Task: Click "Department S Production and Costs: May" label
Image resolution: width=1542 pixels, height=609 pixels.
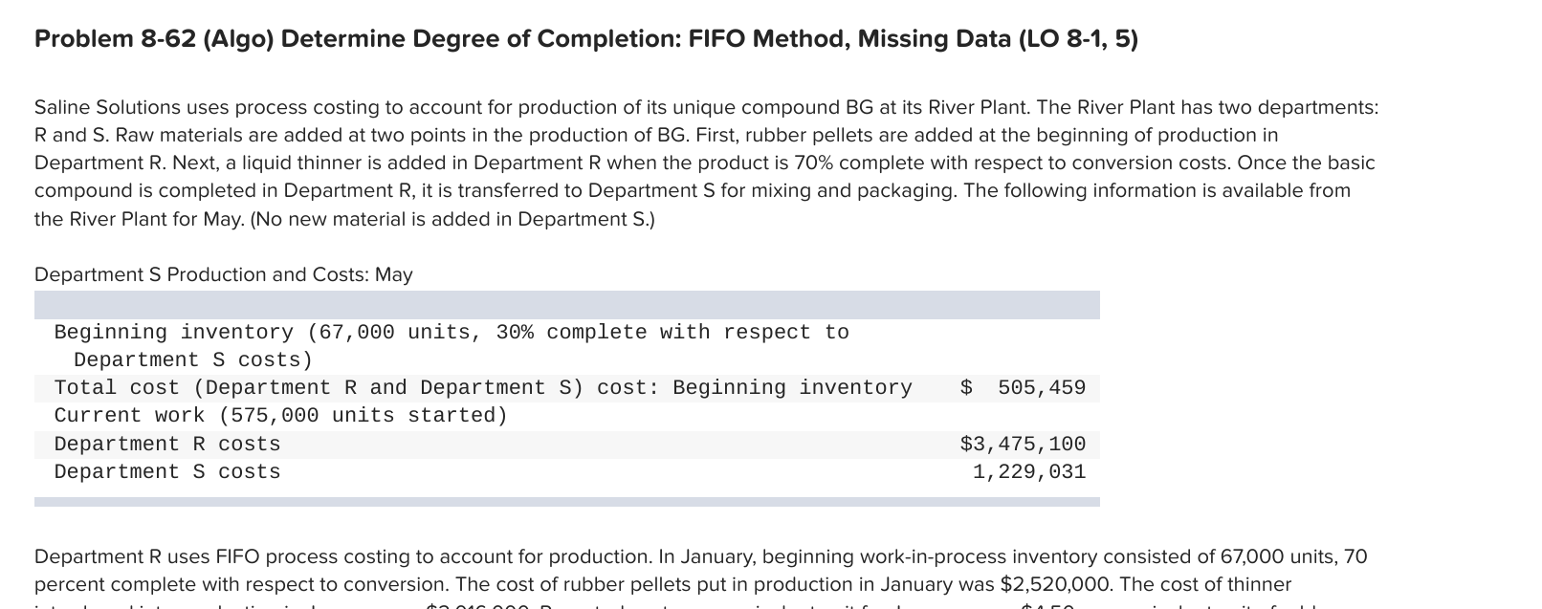Action: (x=223, y=274)
